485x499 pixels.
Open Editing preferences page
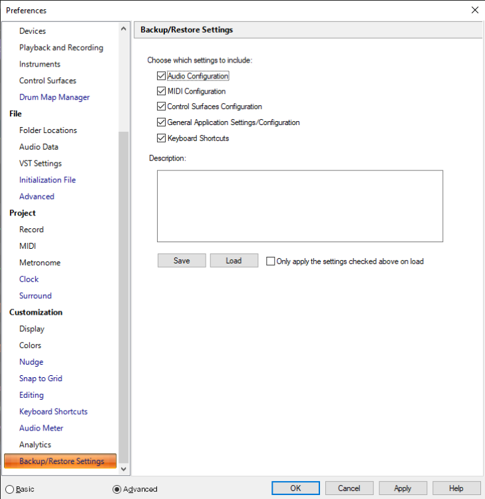click(31, 395)
